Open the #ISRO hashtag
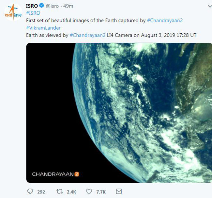 33,13
